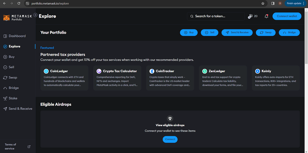Click the CoinTracker card title

click(x=165, y=71)
